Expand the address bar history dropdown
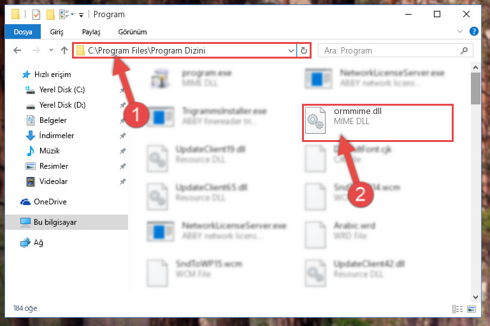 pyautogui.click(x=291, y=50)
